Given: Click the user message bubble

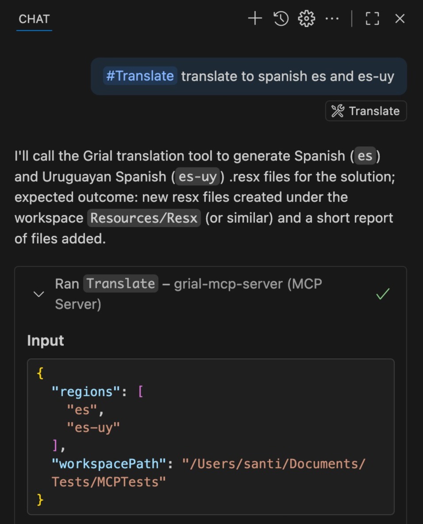Looking at the screenshot, I should [x=248, y=76].
